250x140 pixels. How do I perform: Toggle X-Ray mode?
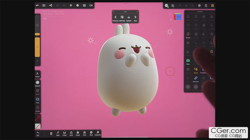[x=64, y=134]
